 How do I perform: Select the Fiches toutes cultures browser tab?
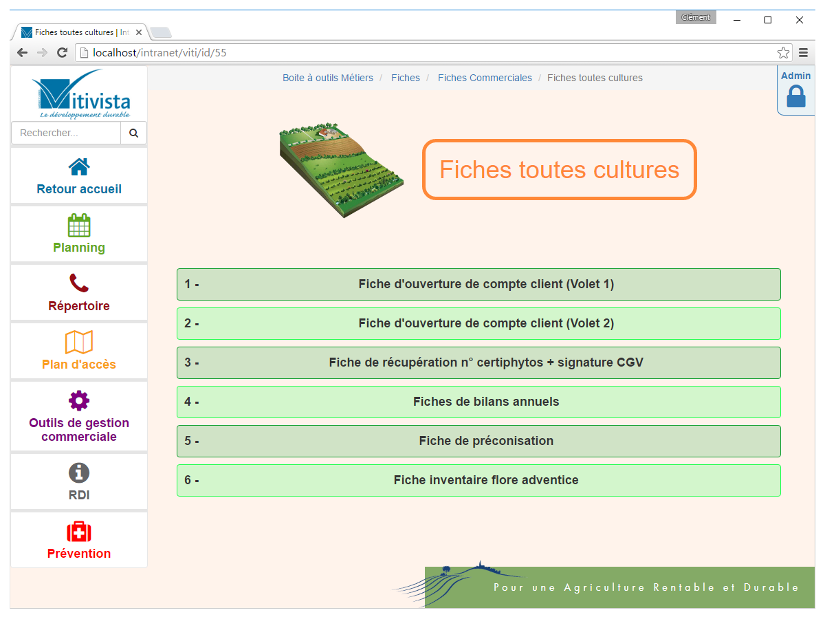76,32
